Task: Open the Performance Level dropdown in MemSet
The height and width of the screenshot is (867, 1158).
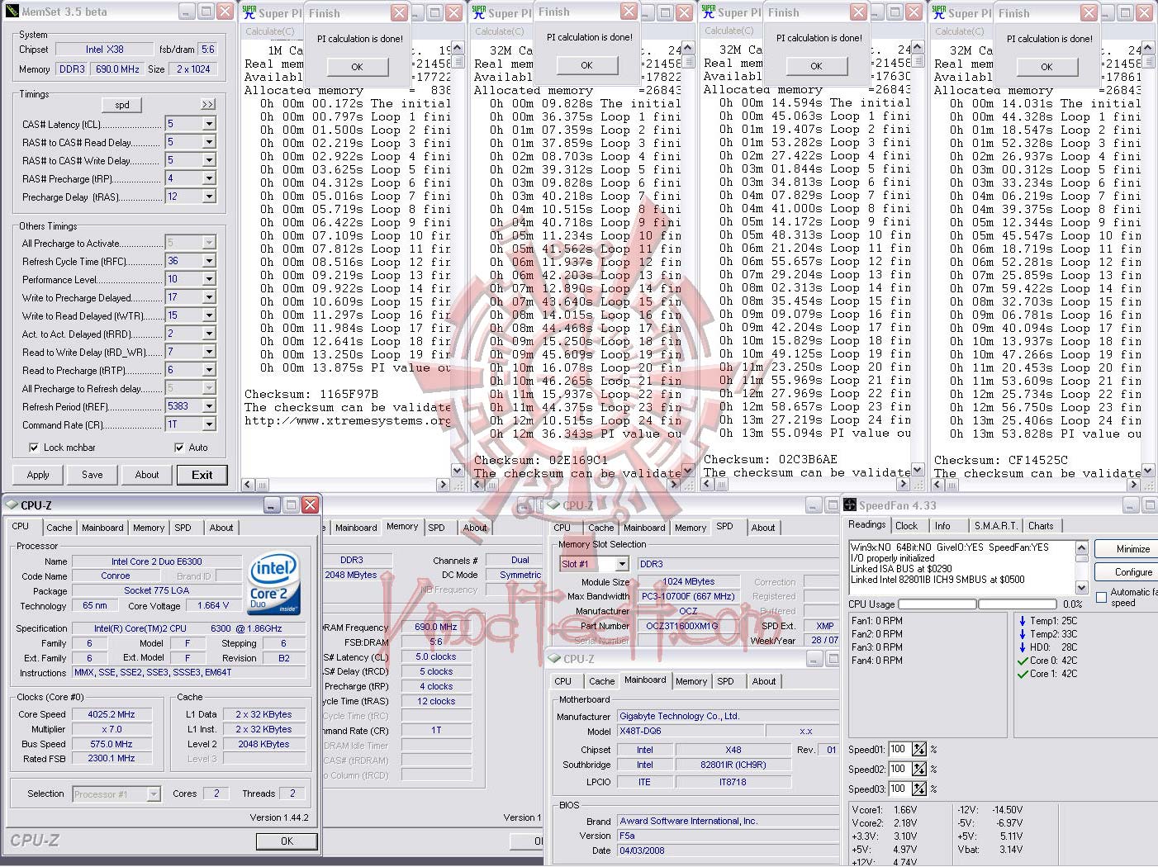Action: coord(209,279)
